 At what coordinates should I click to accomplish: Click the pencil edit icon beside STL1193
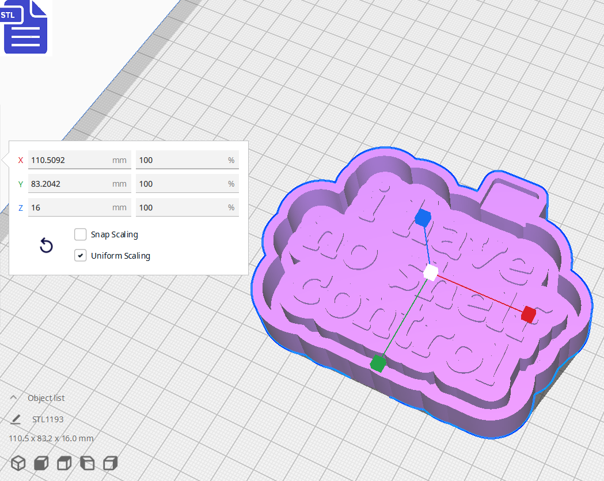coord(15,419)
